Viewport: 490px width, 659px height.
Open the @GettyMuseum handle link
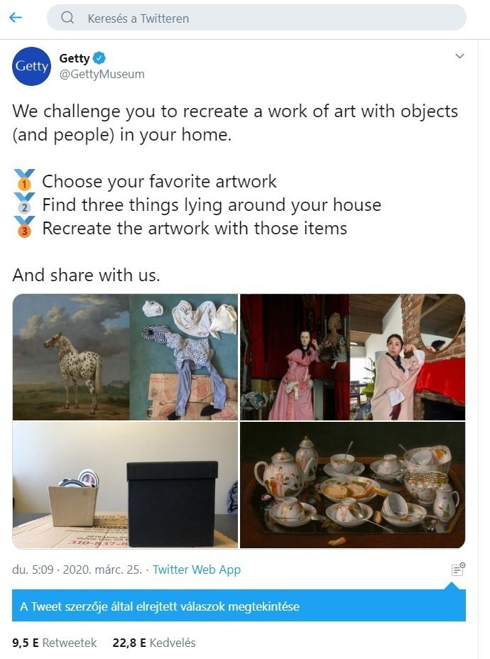coord(102,74)
